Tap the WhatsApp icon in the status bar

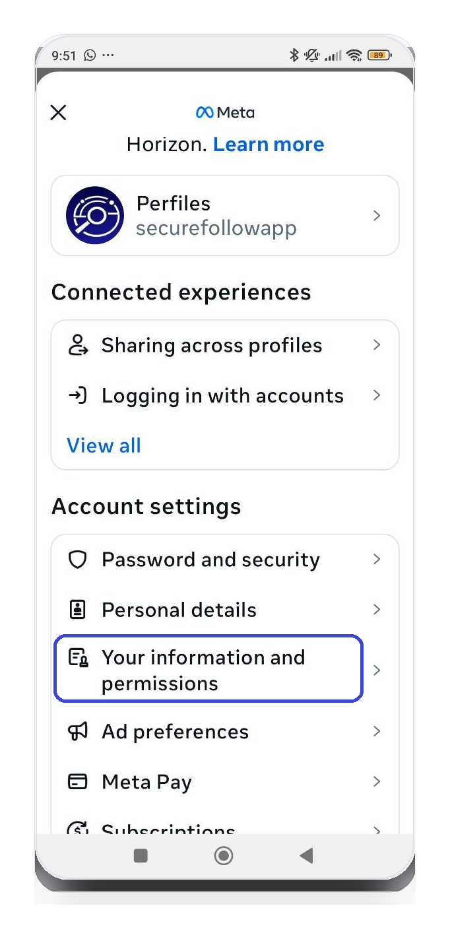[x=91, y=55]
